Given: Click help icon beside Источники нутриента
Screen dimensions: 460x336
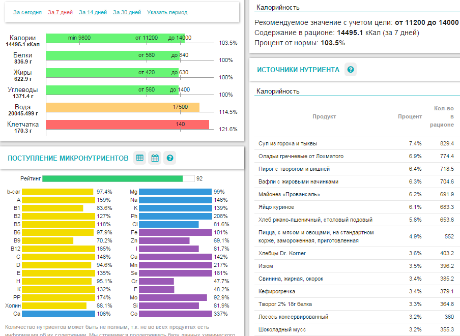Looking at the screenshot, I should click(x=350, y=70).
